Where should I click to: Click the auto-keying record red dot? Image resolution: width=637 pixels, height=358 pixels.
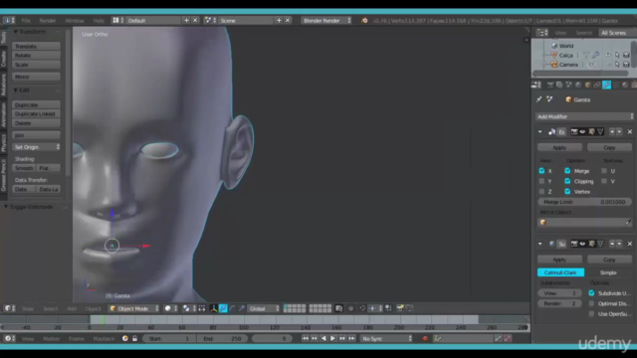[x=425, y=338]
